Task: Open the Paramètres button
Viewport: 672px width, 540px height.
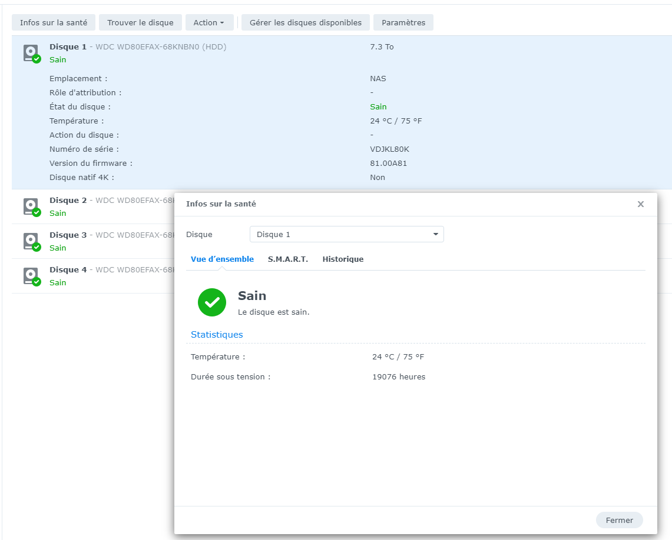Action: point(403,23)
